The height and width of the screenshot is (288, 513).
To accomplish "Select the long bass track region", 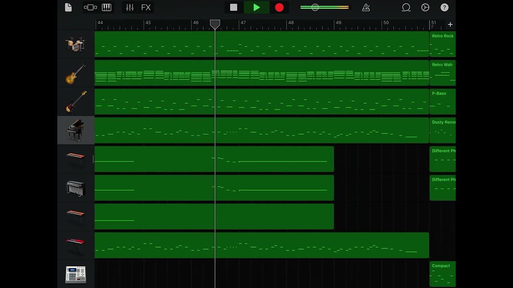I will click(262, 102).
